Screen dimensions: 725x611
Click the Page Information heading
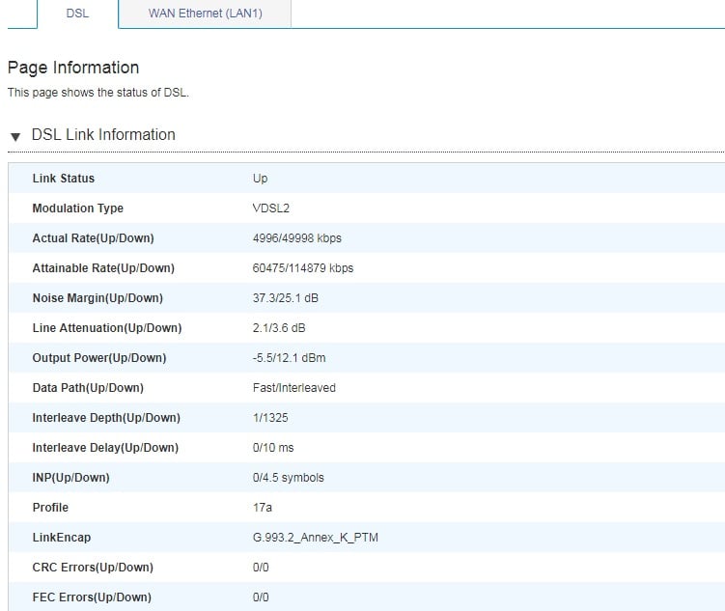(73, 68)
